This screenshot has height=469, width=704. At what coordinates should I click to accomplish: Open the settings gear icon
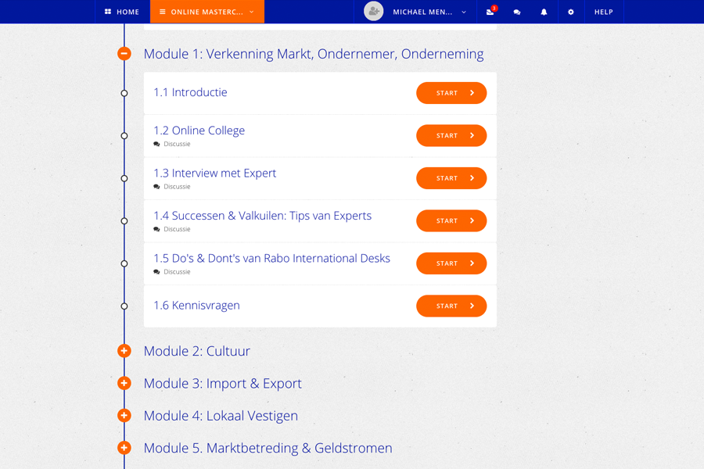571,13
